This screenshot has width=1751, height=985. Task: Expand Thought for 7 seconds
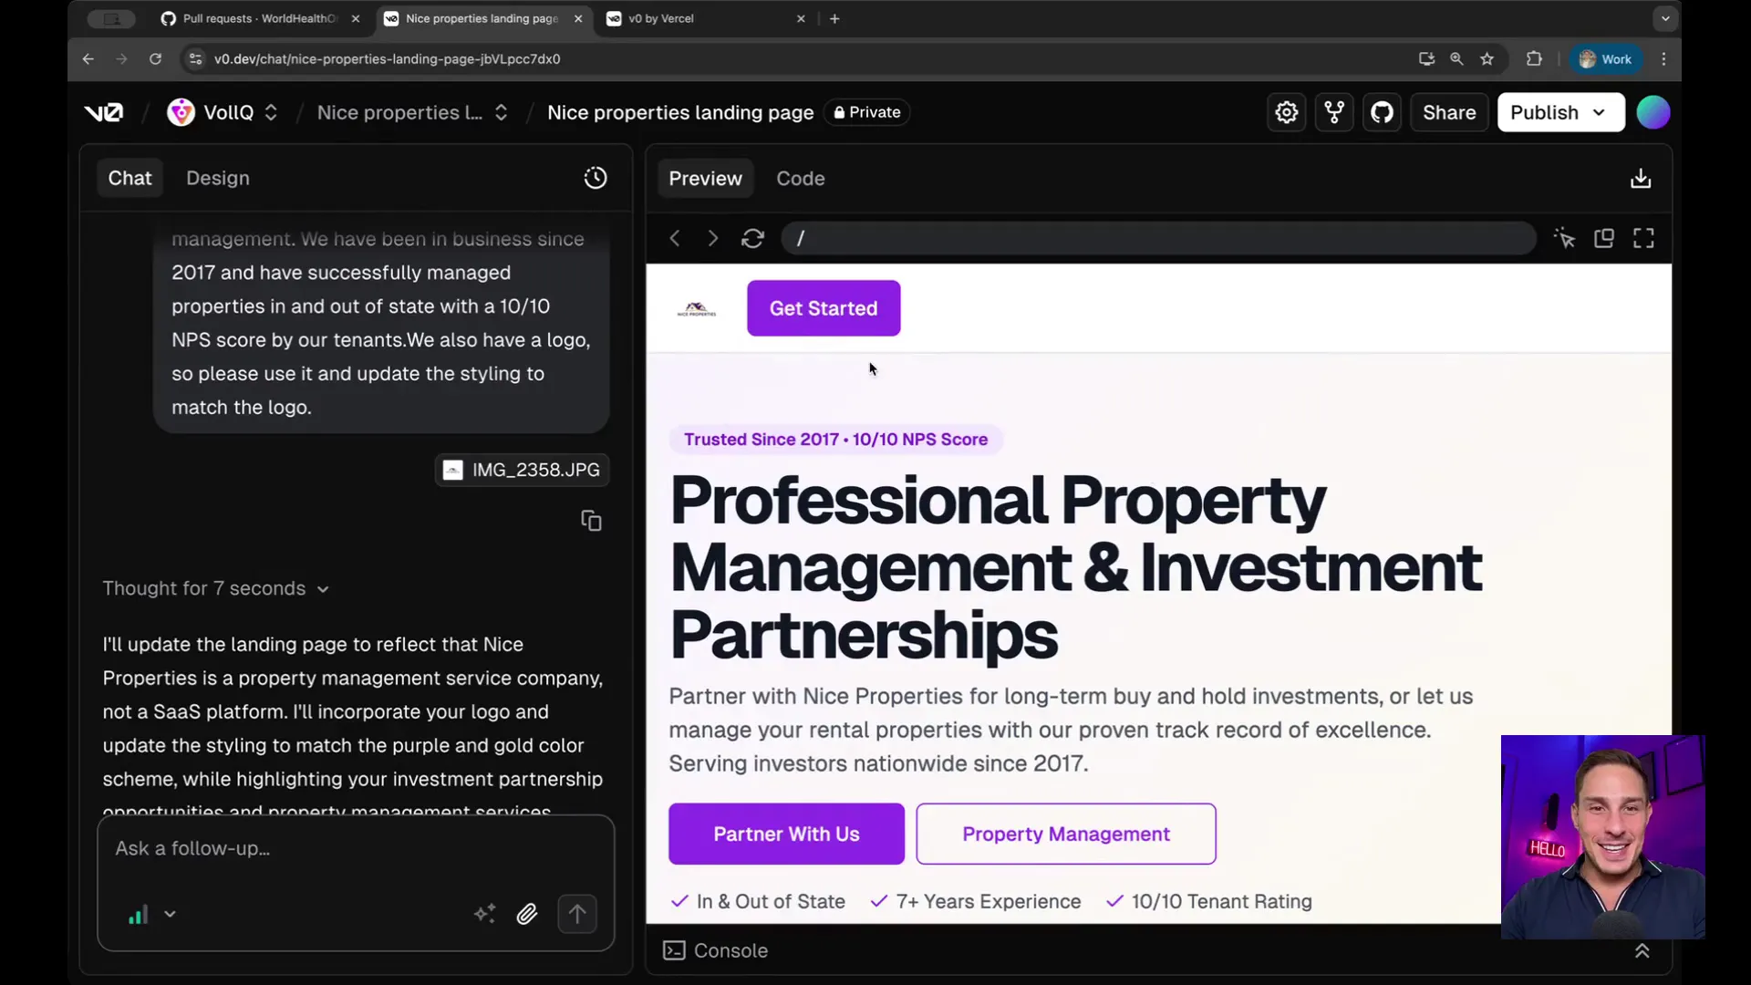click(x=215, y=588)
